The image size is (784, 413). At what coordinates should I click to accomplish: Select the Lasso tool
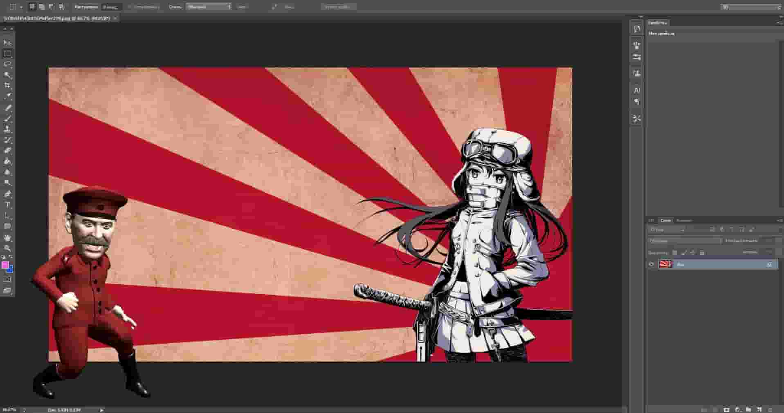(x=6, y=64)
